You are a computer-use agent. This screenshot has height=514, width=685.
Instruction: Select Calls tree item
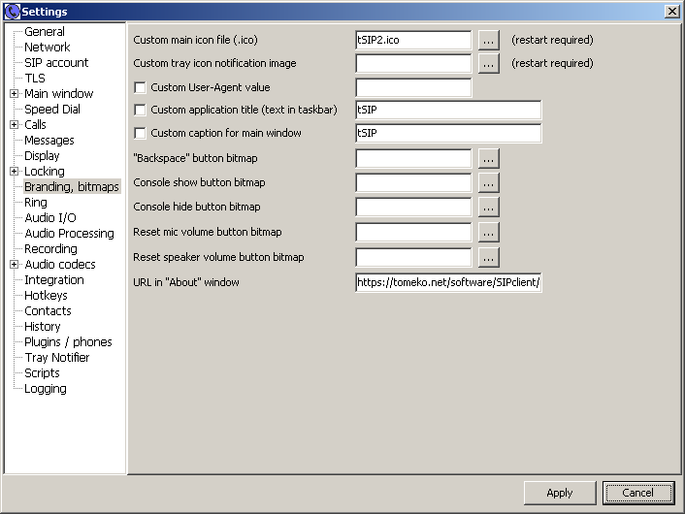point(35,124)
